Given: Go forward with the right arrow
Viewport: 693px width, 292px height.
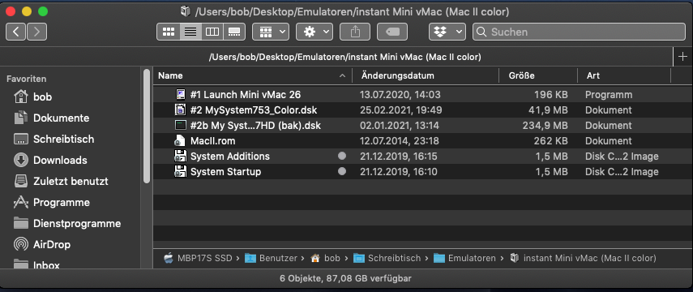Looking at the screenshot, I should pos(37,32).
